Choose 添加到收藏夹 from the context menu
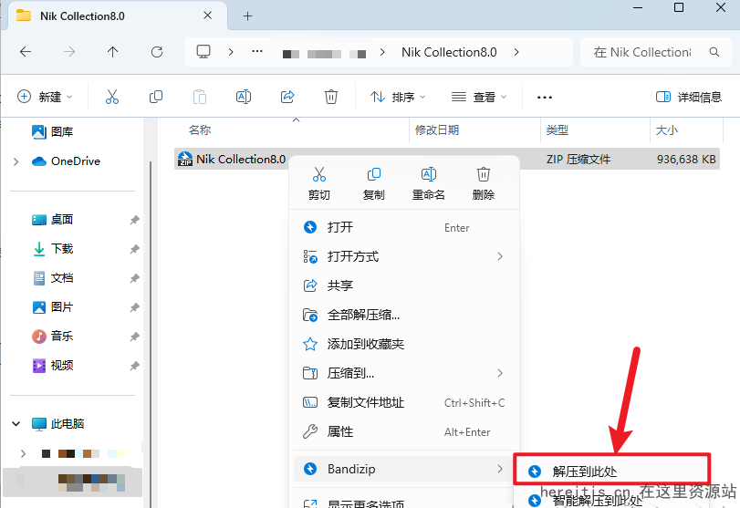The width and height of the screenshot is (740, 508). click(x=404, y=345)
